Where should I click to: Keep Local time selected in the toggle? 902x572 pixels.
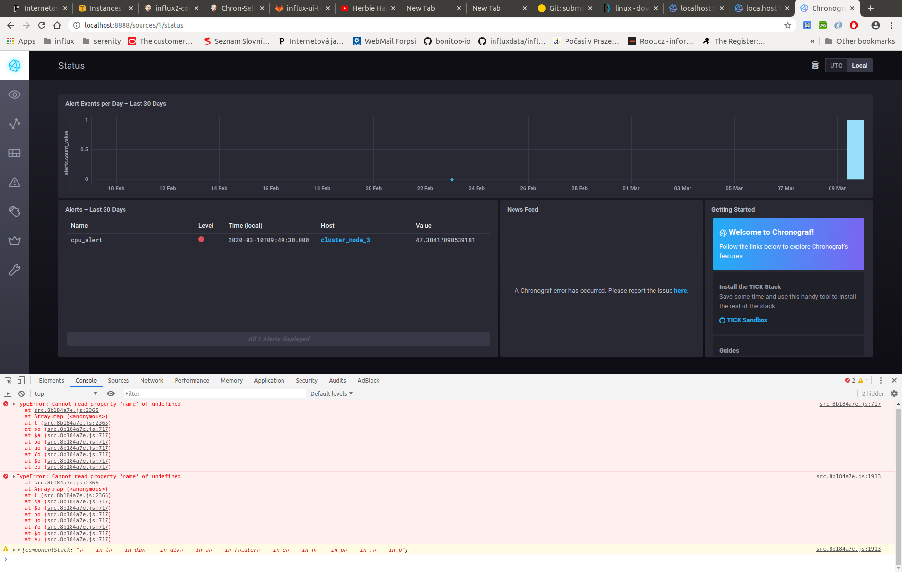coord(859,65)
